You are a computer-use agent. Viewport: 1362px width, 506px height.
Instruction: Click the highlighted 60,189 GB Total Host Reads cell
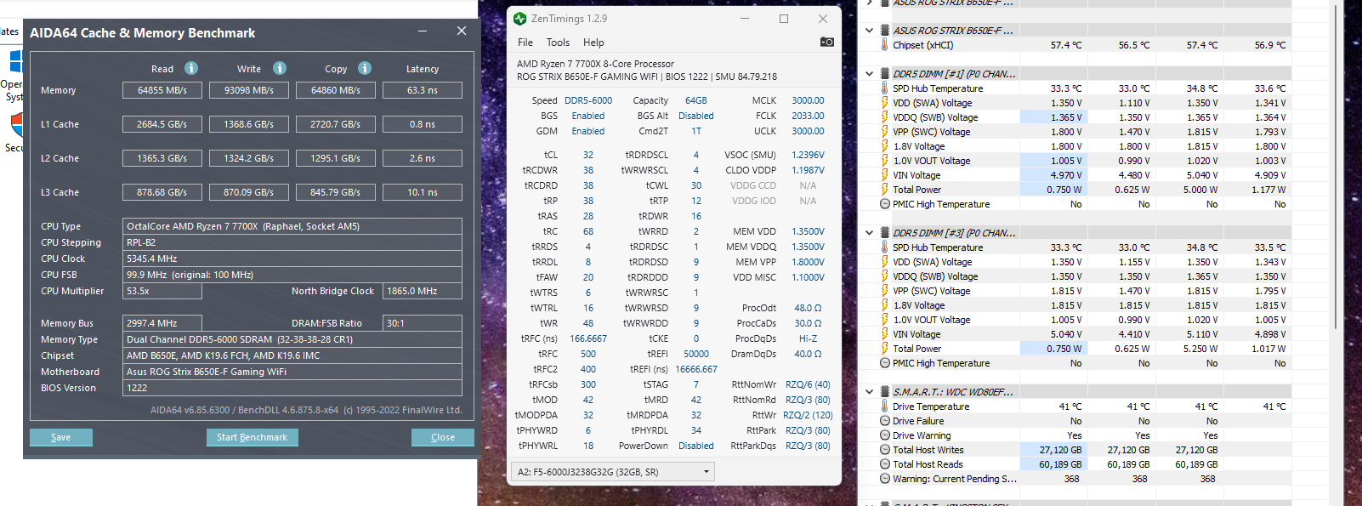click(x=1053, y=464)
